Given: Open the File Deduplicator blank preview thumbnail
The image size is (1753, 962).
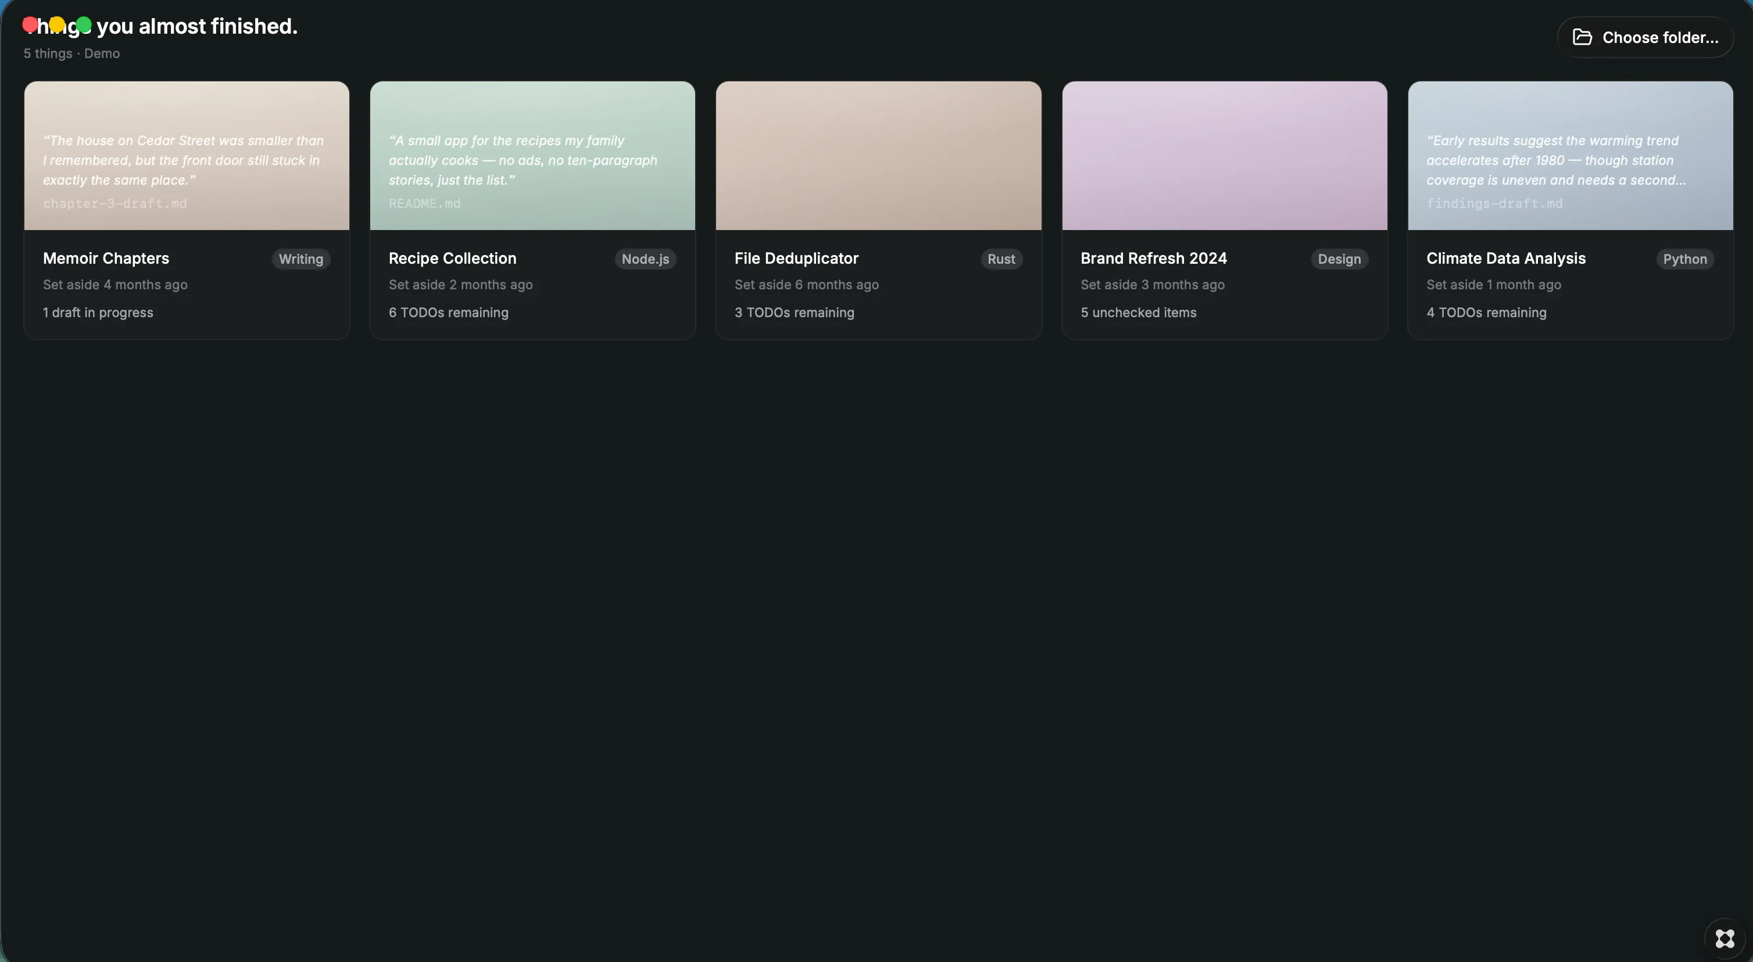Looking at the screenshot, I should (879, 156).
